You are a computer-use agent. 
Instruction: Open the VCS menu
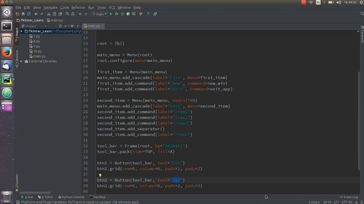(x=112, y=7)
